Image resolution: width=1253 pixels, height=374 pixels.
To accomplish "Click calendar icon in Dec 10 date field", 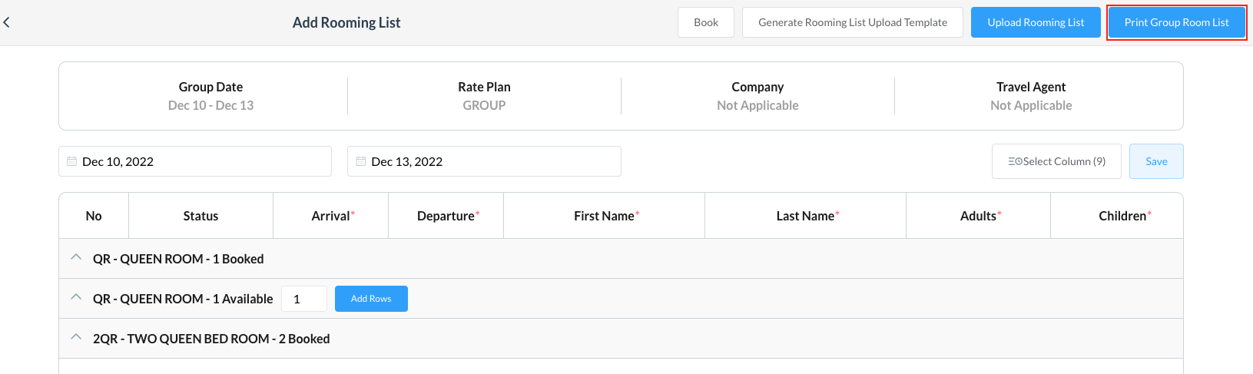I will (x=71, y=161).
